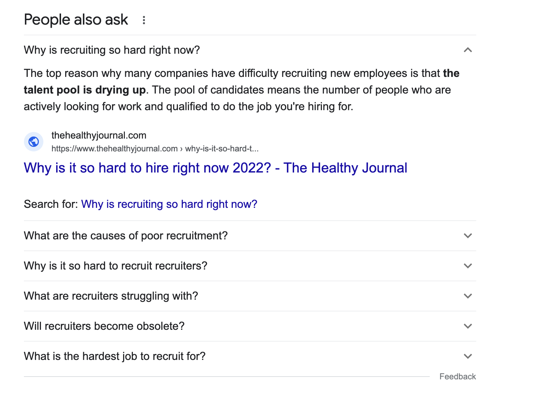This screenshot has width=539, height=397.
Task: Search for Why is recruiting so hard link
Action: click(x=169, y=204)
